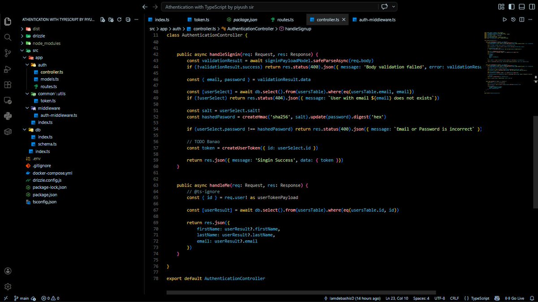Open schema.ts in the db folder
Screen dimensions: 538x302
pyautogui.click(x=44, y=144)
